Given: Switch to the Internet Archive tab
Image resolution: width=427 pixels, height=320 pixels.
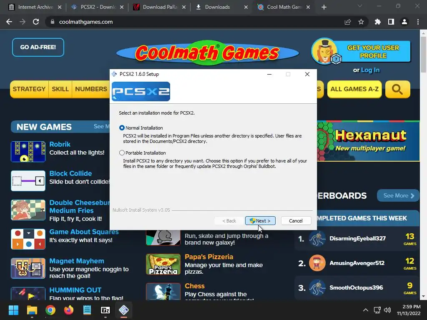Looking at the screenshot, I should pyautogui.click(x=35, y=7).
